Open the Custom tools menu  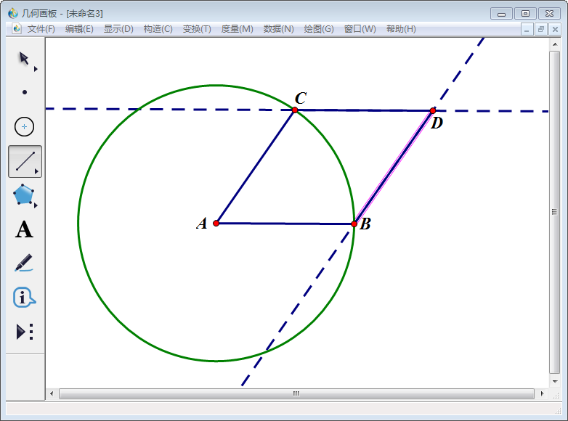click(25, 331)
